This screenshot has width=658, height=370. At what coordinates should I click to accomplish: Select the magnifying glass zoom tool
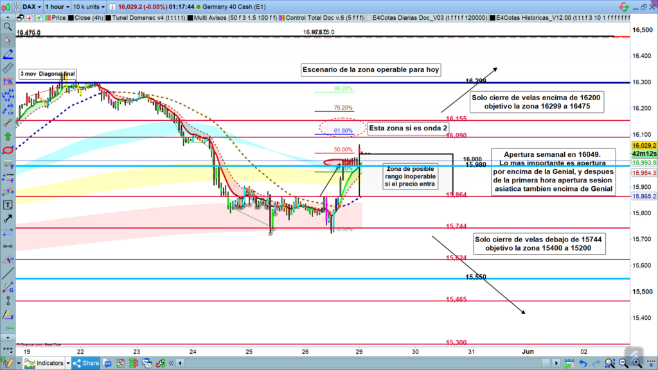pyautogui.click(x=8, y=26)
